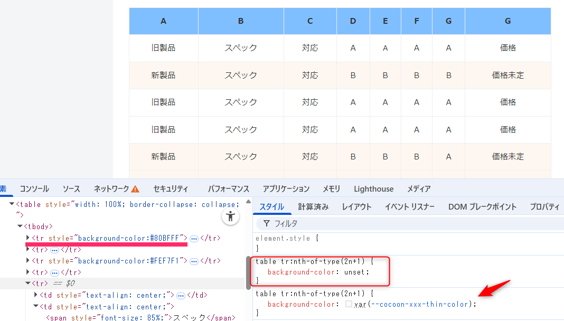Switch to the 計算済み styles tab

(313, 207)
